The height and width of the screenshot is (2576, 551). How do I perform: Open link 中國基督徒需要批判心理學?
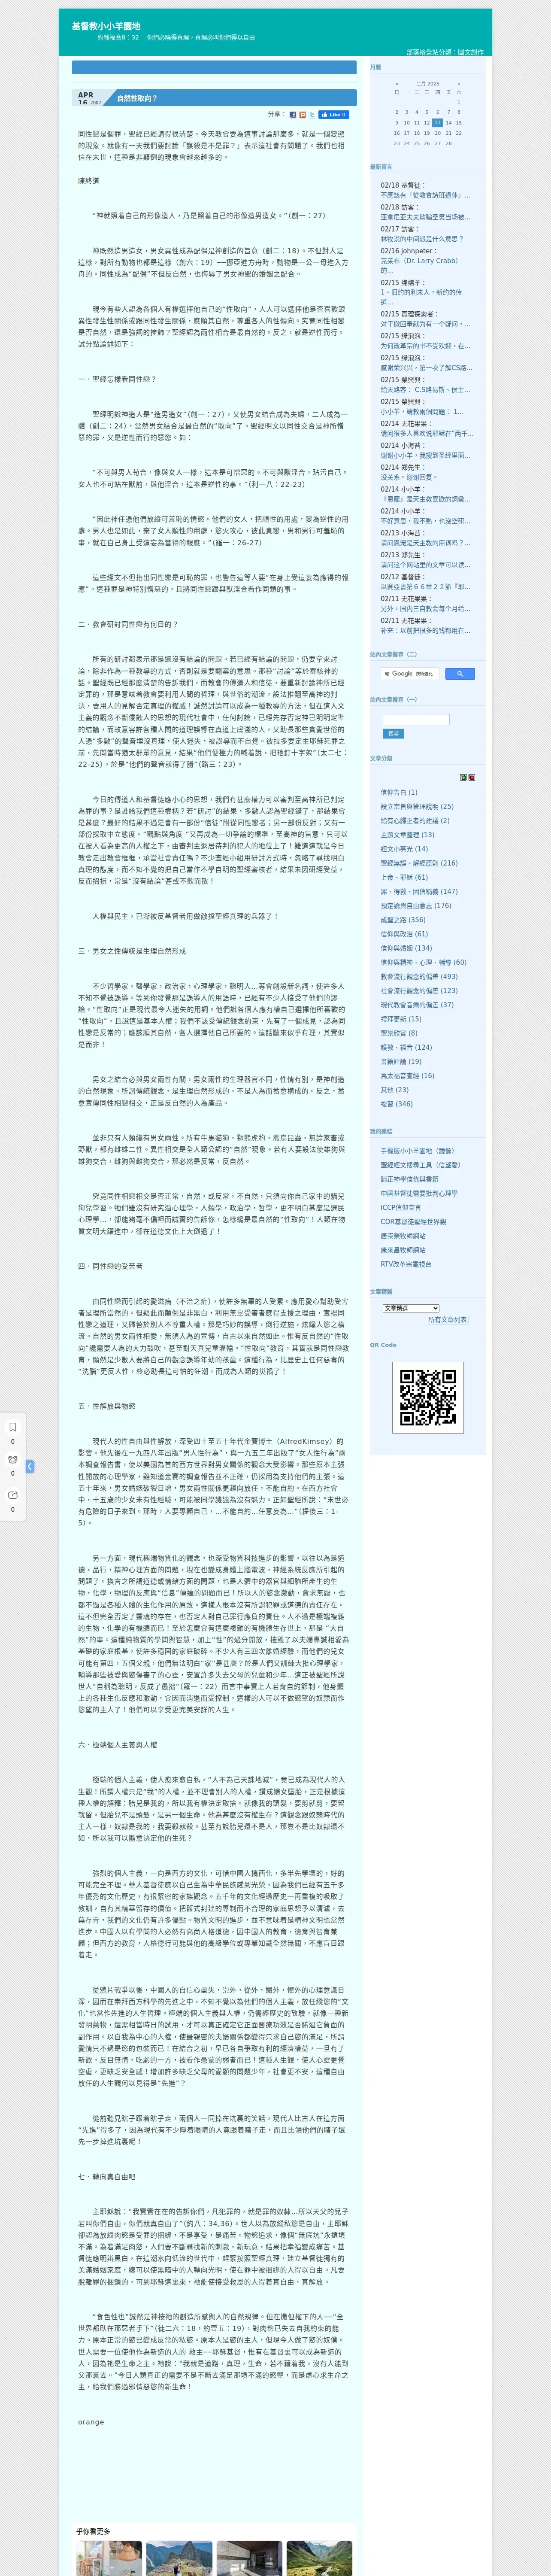click(x=418, y=1193)
